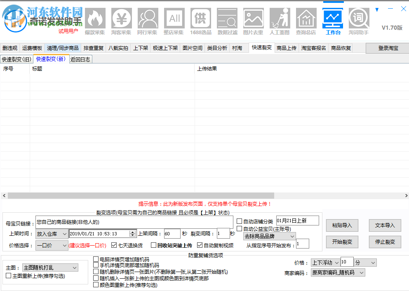Click the 人工鉴图 icon
Viewport: 409px width, 291px height.
pyautogui.click(x=280, y=19)
